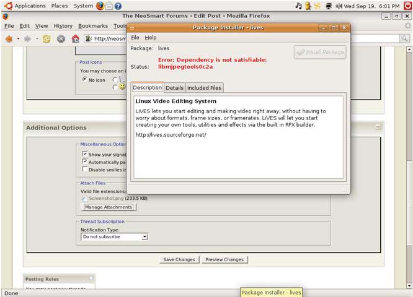The height and width of the screenshot is (297, 413).
Task: Collapse the Additional Options section
Action: click(x=378, y=127)
